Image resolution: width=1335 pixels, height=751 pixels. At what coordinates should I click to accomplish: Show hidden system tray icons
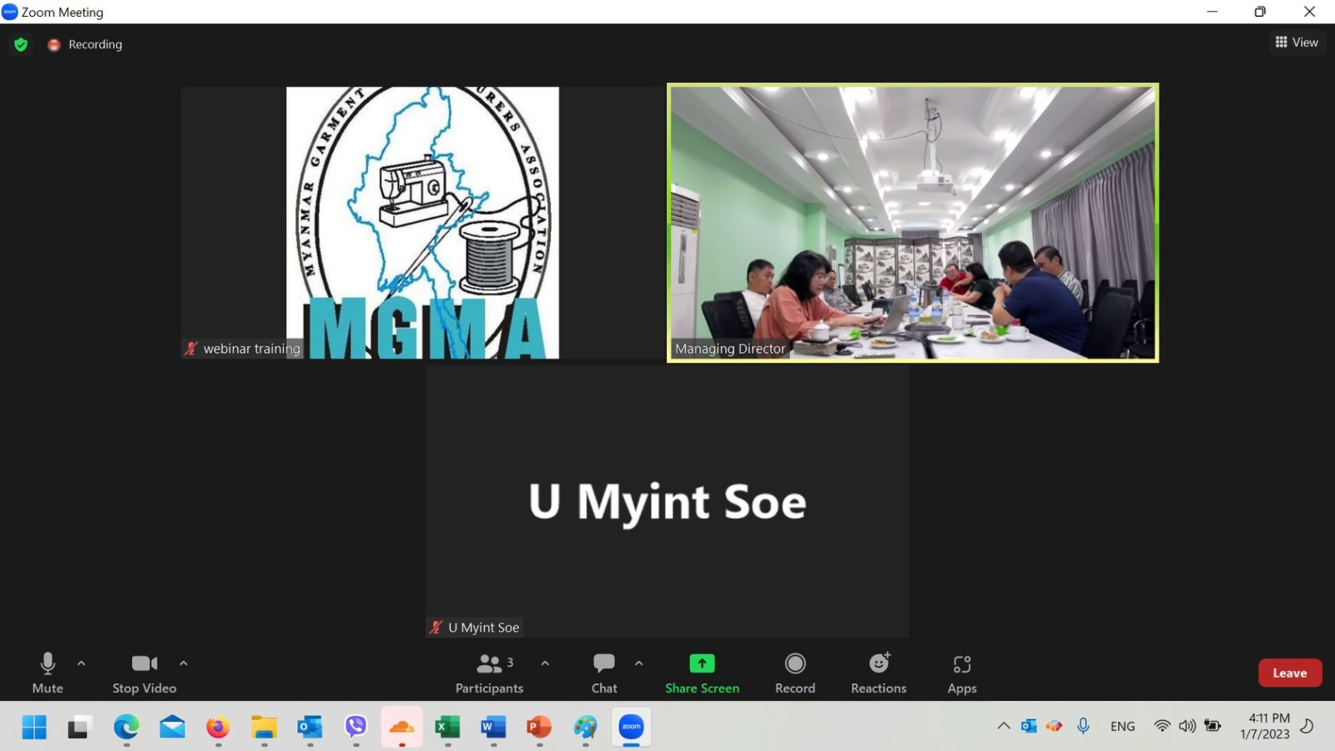click(1004, 726)
